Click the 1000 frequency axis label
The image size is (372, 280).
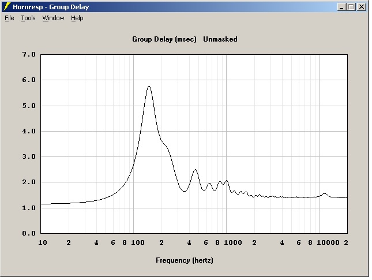233,242
